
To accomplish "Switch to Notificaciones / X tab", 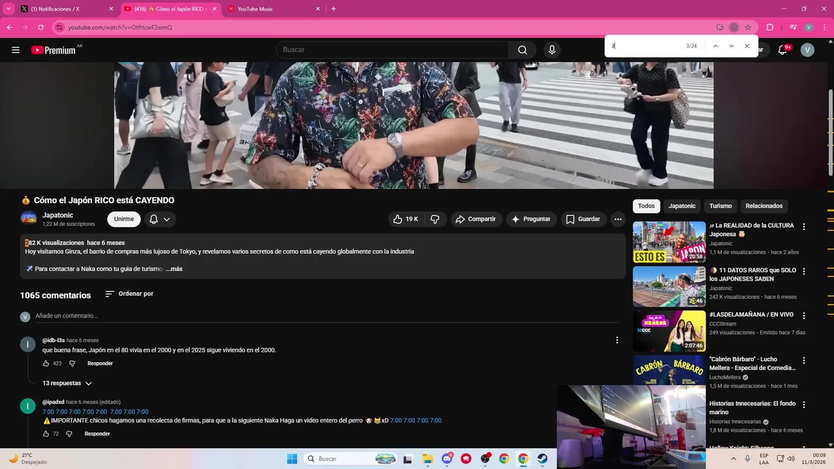I will pyautogui.click(x=67, y=9).
